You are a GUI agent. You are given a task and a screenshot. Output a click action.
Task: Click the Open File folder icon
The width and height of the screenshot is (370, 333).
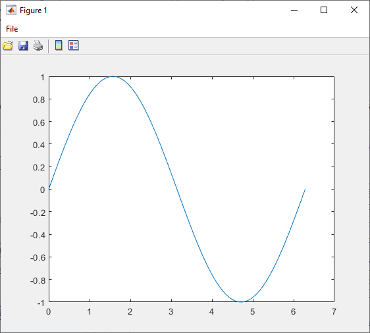coord(8,45)
